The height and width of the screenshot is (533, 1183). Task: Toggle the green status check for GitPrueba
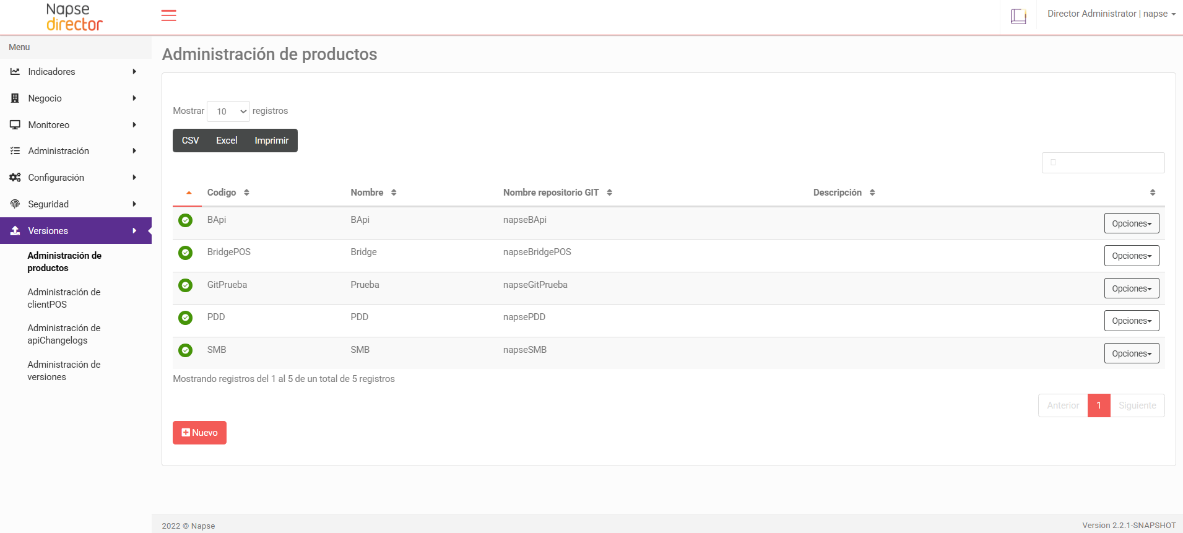185,285
